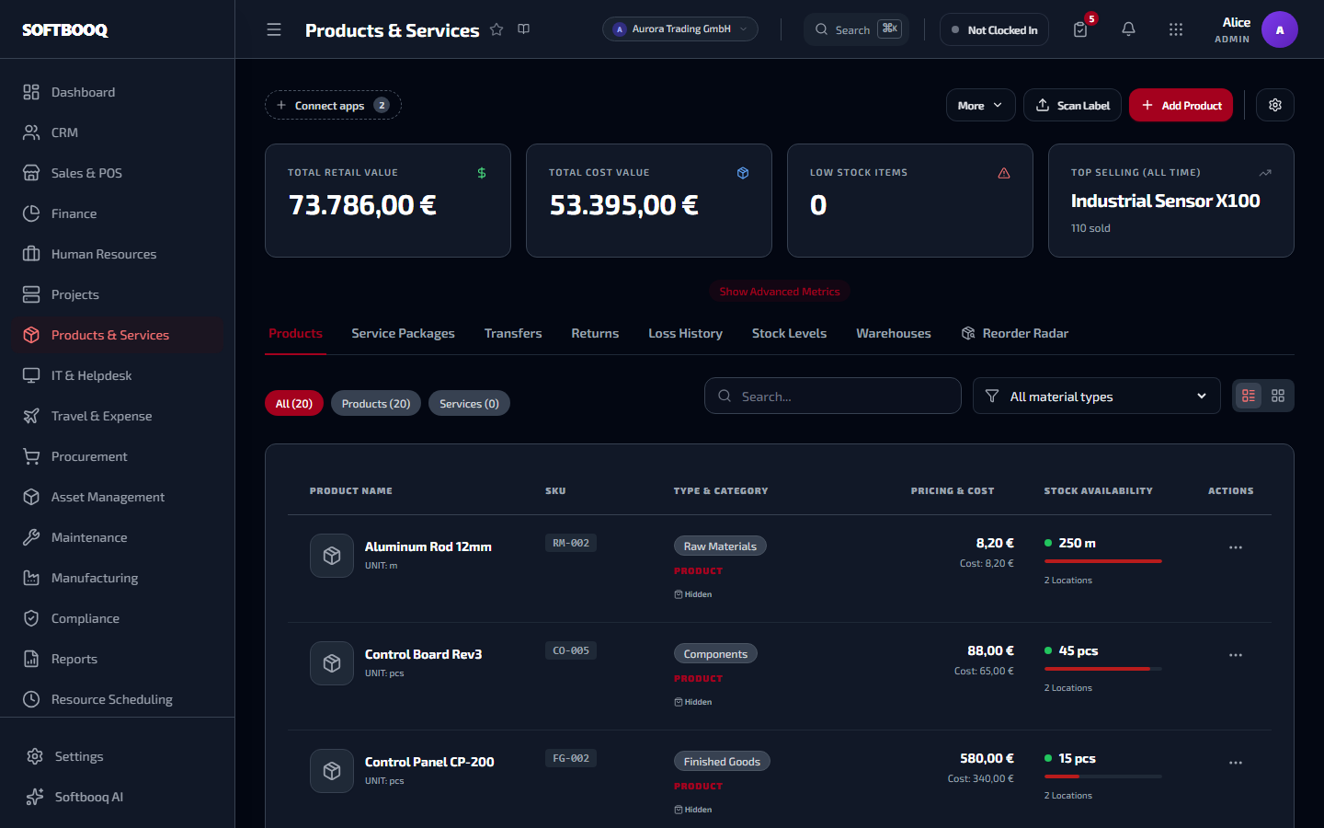This screenshot has height=828, width=1324.
Task: Star the Products & Services page as favorite
Action: 496,29
